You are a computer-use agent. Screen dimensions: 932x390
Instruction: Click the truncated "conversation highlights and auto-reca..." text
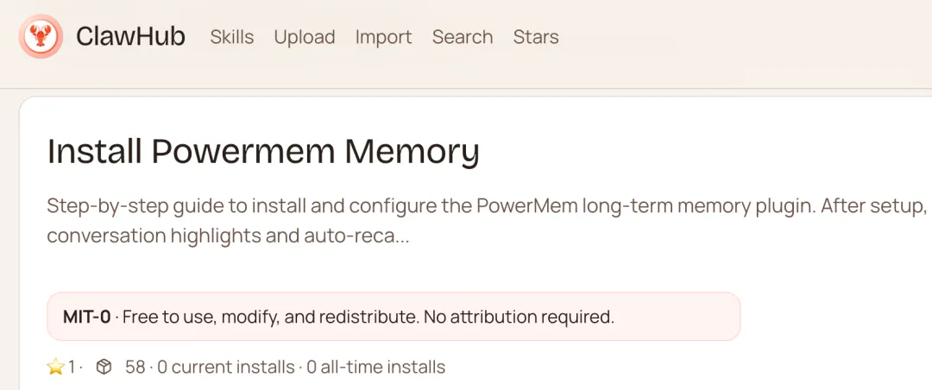[228, 236]
